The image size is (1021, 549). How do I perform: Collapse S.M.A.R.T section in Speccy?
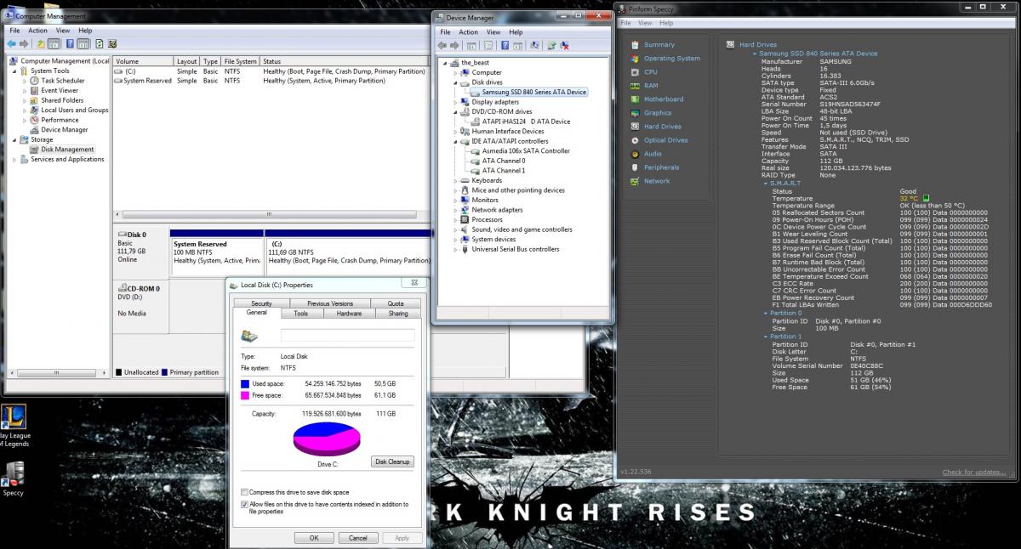pyautogui.click(x=765, y=184)
